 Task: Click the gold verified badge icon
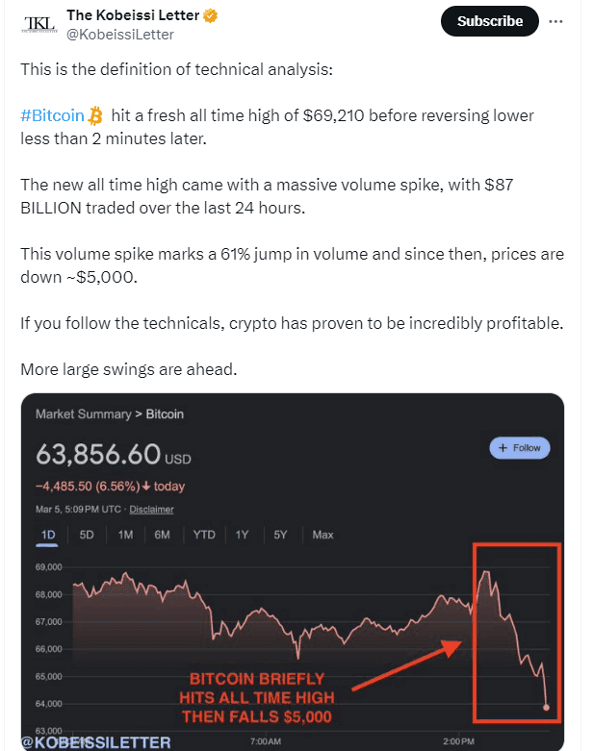tap(210, 15)
